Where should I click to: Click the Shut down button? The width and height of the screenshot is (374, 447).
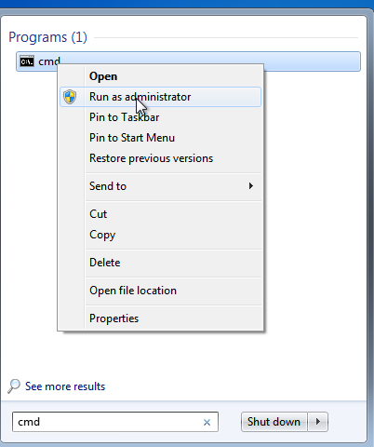274,422
